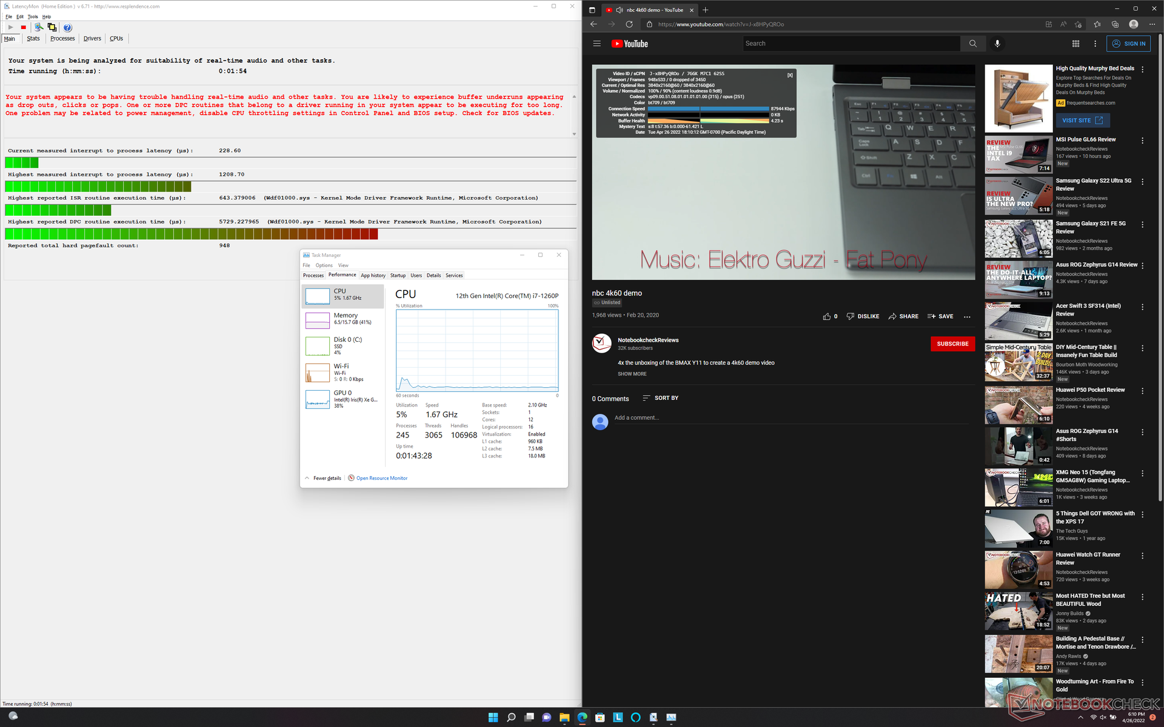1164x727 pixels.
Task: Open MSI Pulse GL66 Review thumbnail
Action: 1018,154
